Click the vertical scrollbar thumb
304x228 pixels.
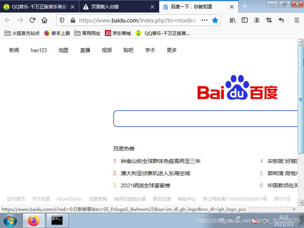click(301, 100)
